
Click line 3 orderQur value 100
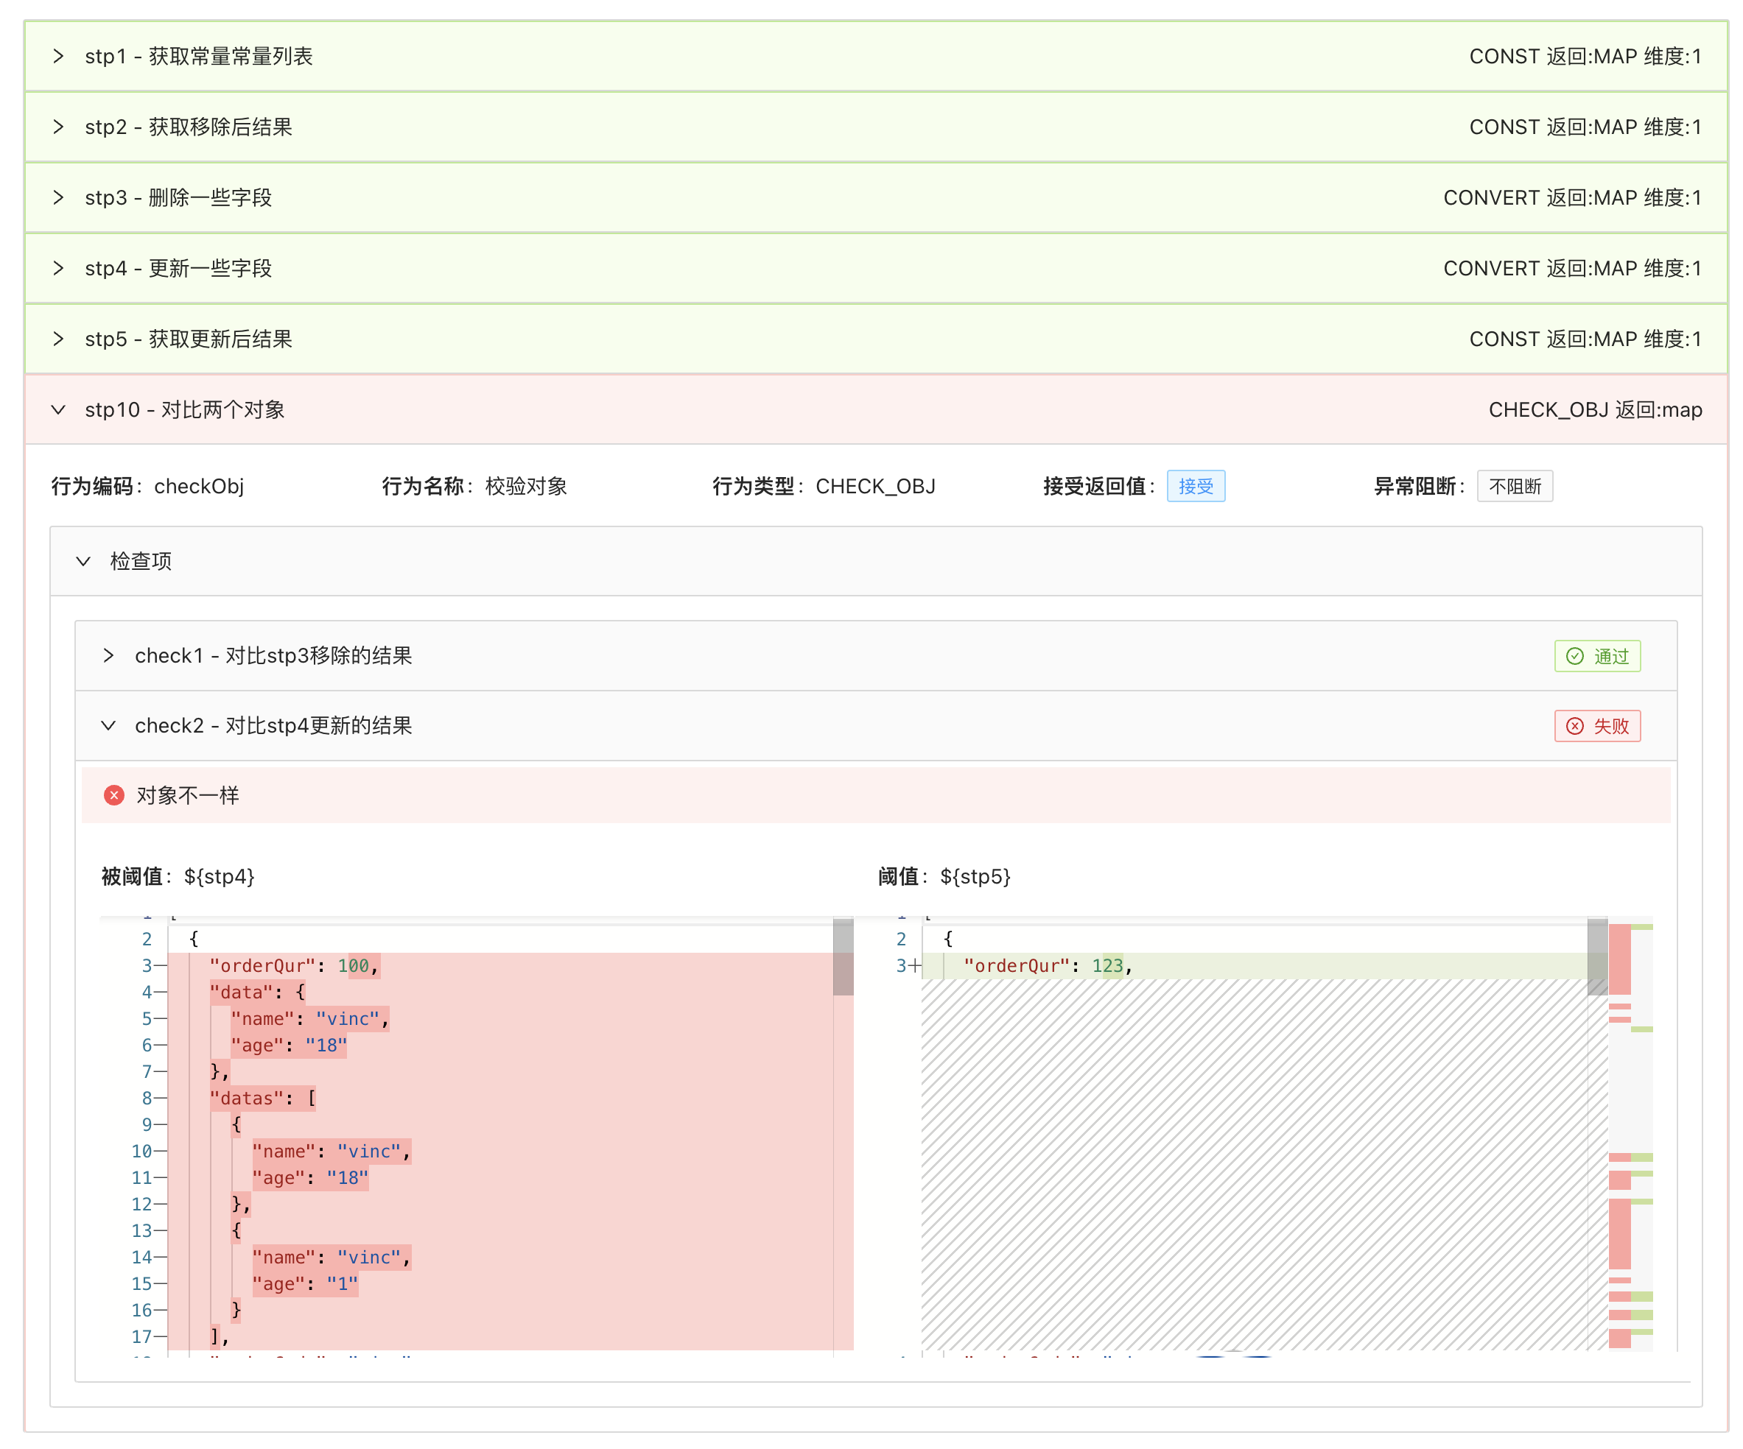(x=353, y=965)
